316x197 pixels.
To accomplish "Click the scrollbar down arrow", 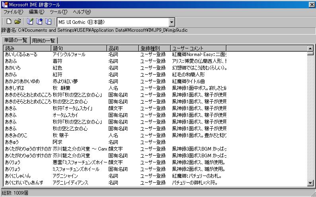I will click(310, 183).
